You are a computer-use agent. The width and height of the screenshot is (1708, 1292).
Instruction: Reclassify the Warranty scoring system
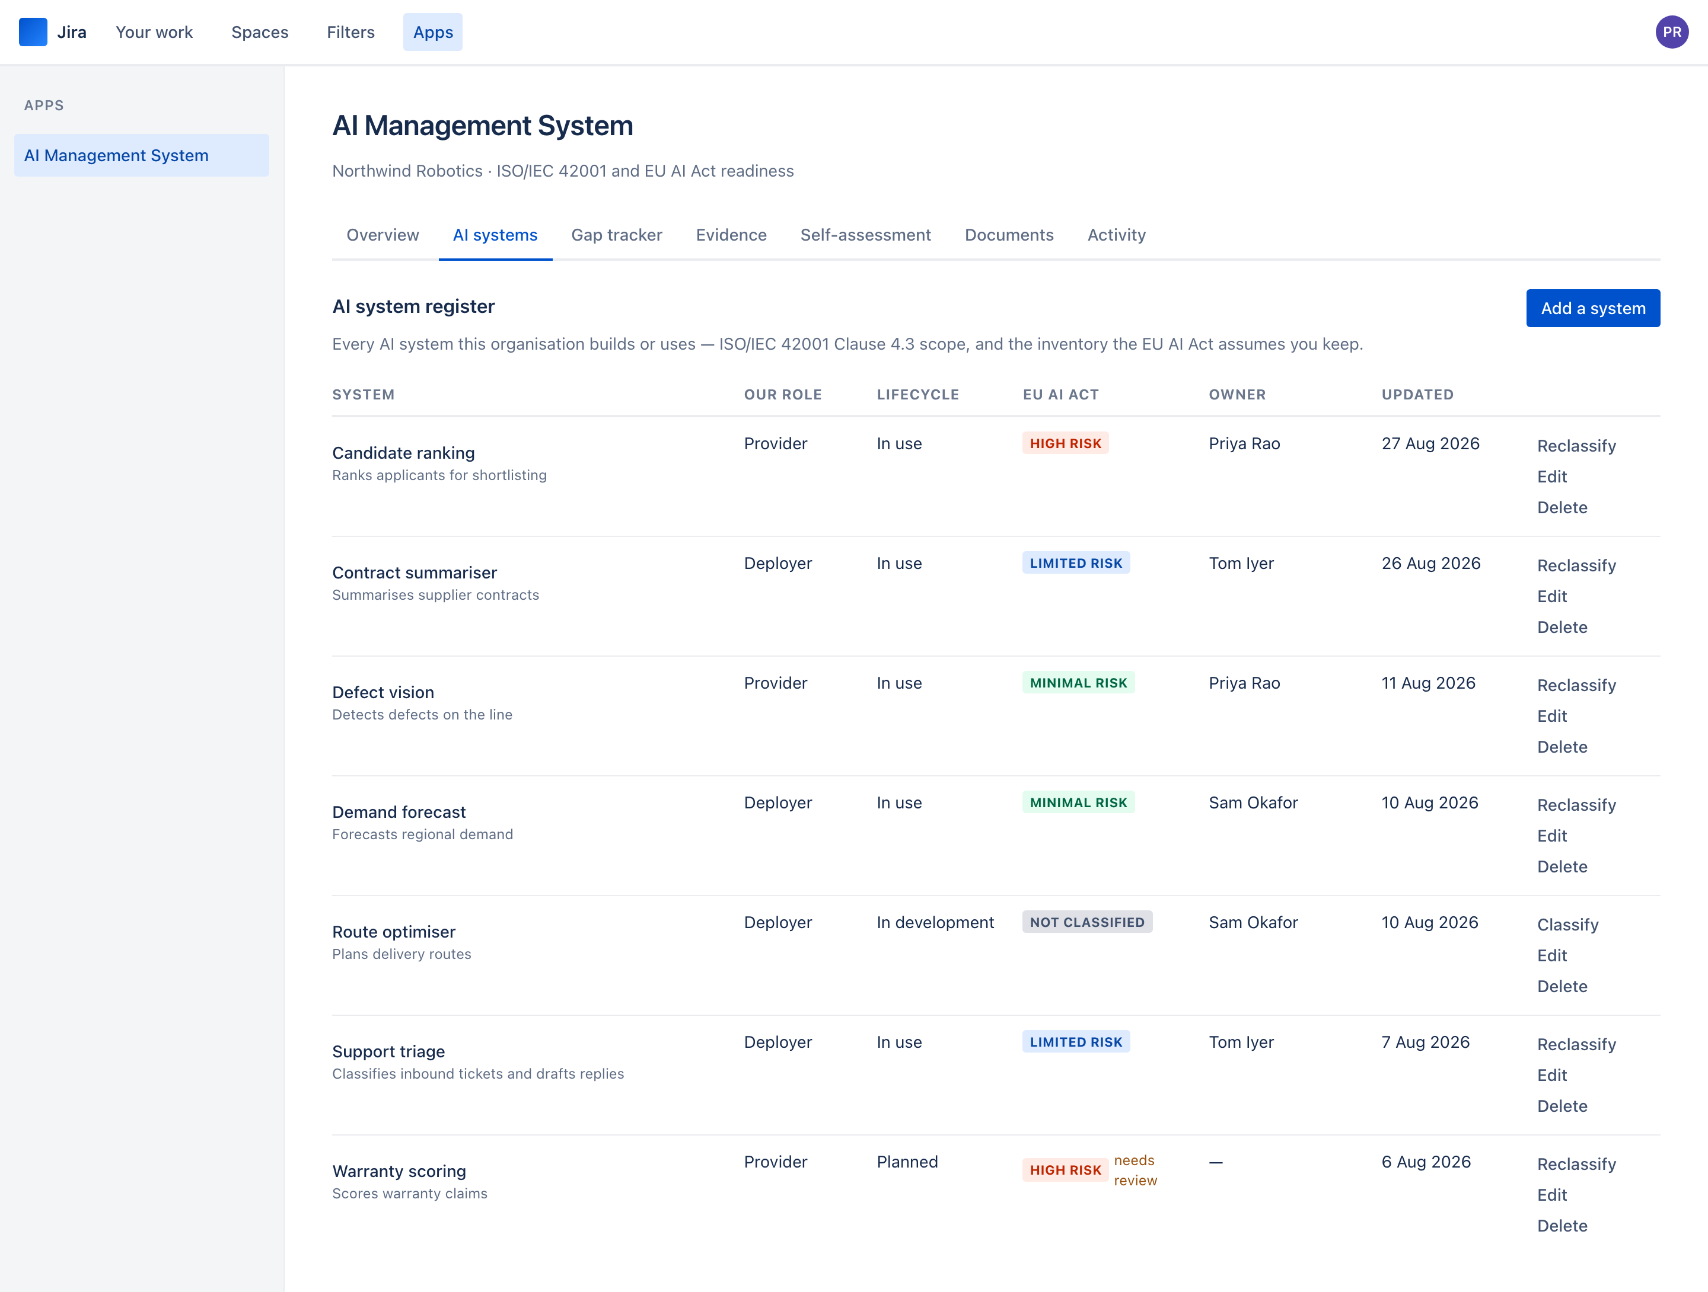pyautogui.click(x=1576, y=1164)
